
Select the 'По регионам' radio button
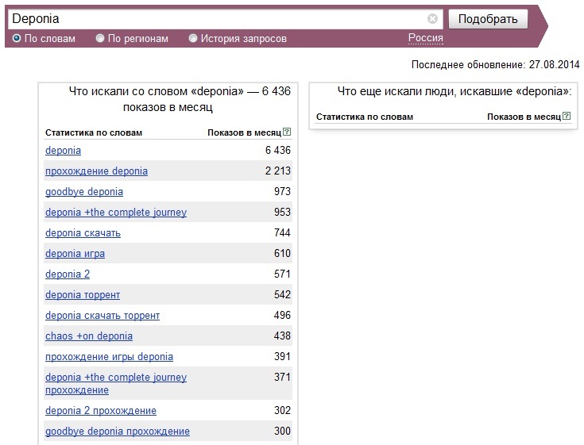(x=100, y=38)
